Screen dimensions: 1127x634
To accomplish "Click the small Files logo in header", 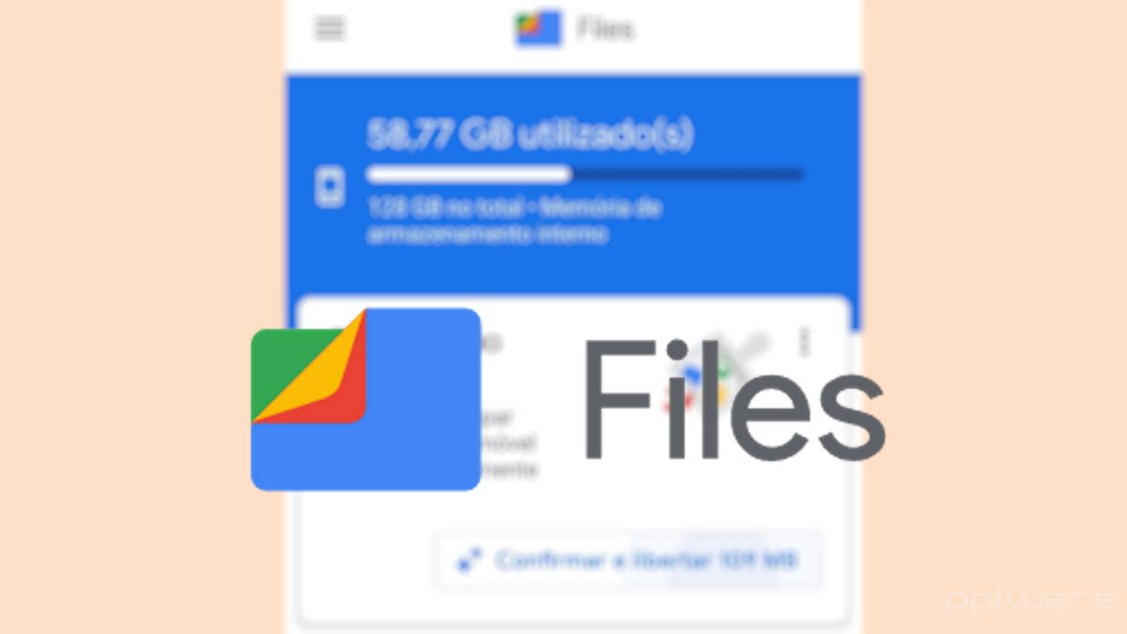I will [x=538, y=28].
